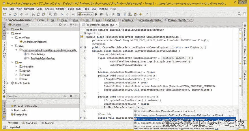Click the Redo arrow icon

pos(27,14)
